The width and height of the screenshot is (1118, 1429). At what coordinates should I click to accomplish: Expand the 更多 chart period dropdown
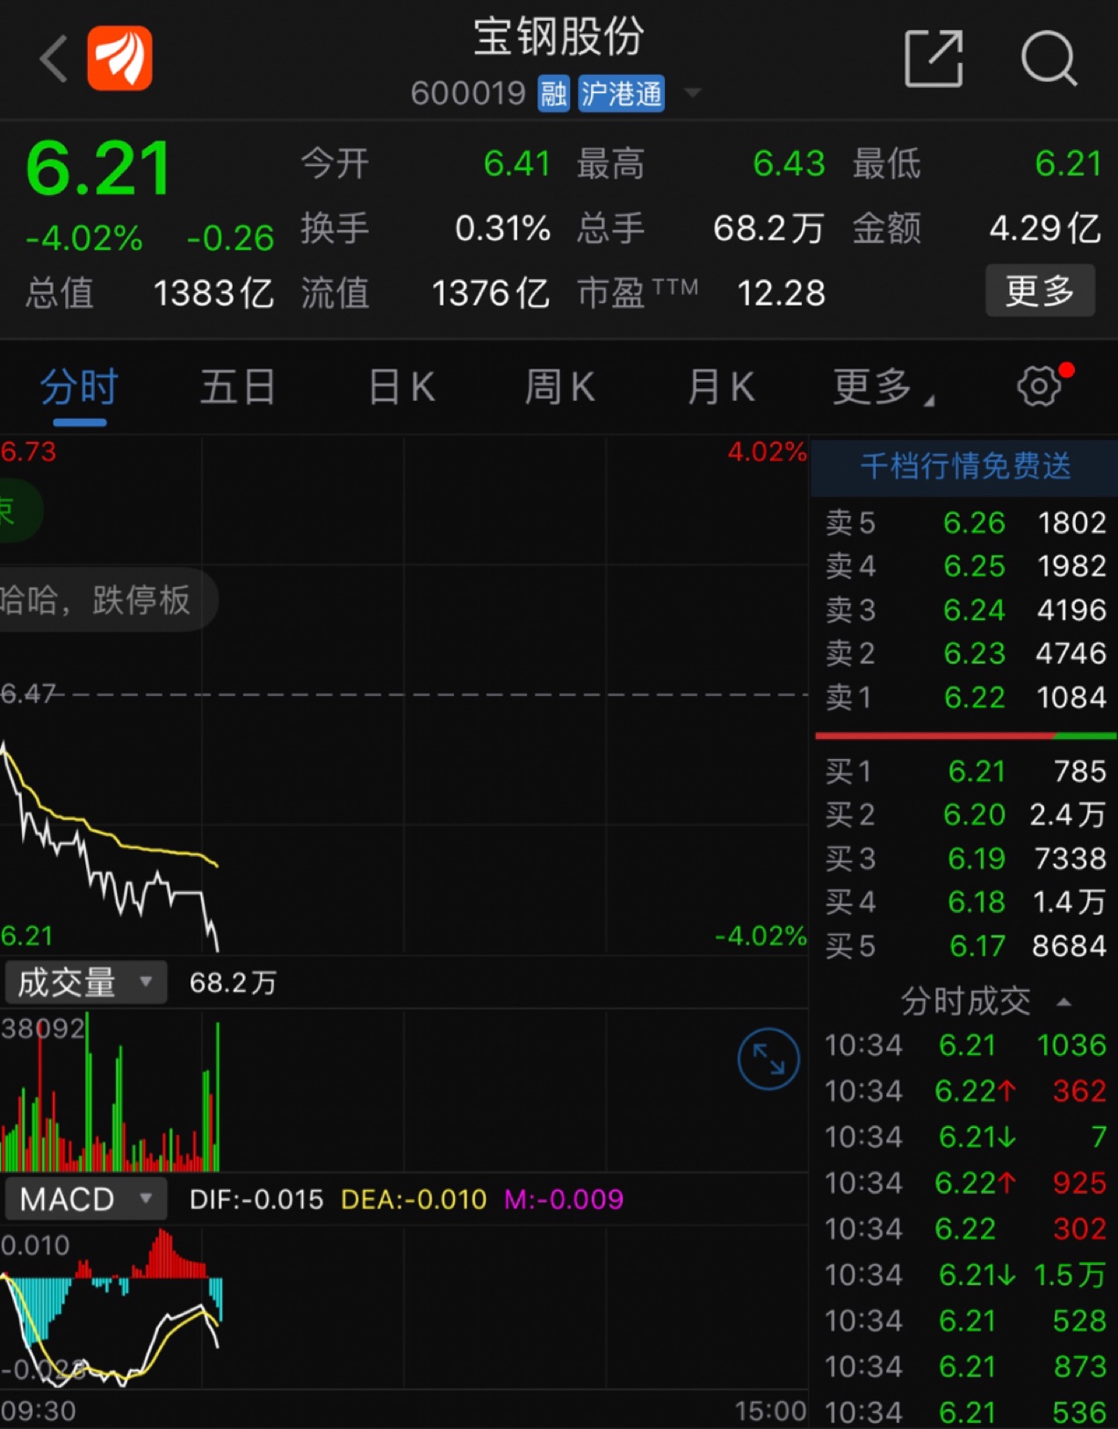pos(884,387)
